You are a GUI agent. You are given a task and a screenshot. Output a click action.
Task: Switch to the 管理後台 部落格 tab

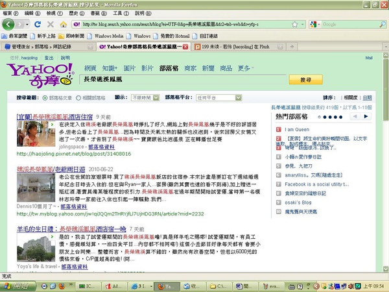pos(49,47)
